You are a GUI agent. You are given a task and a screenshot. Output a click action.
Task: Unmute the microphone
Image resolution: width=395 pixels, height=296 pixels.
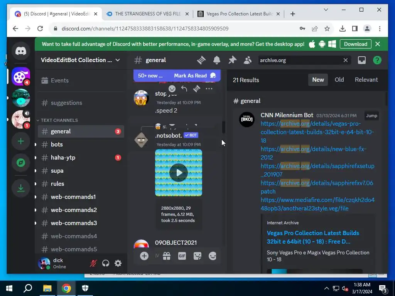coord(93,263)
